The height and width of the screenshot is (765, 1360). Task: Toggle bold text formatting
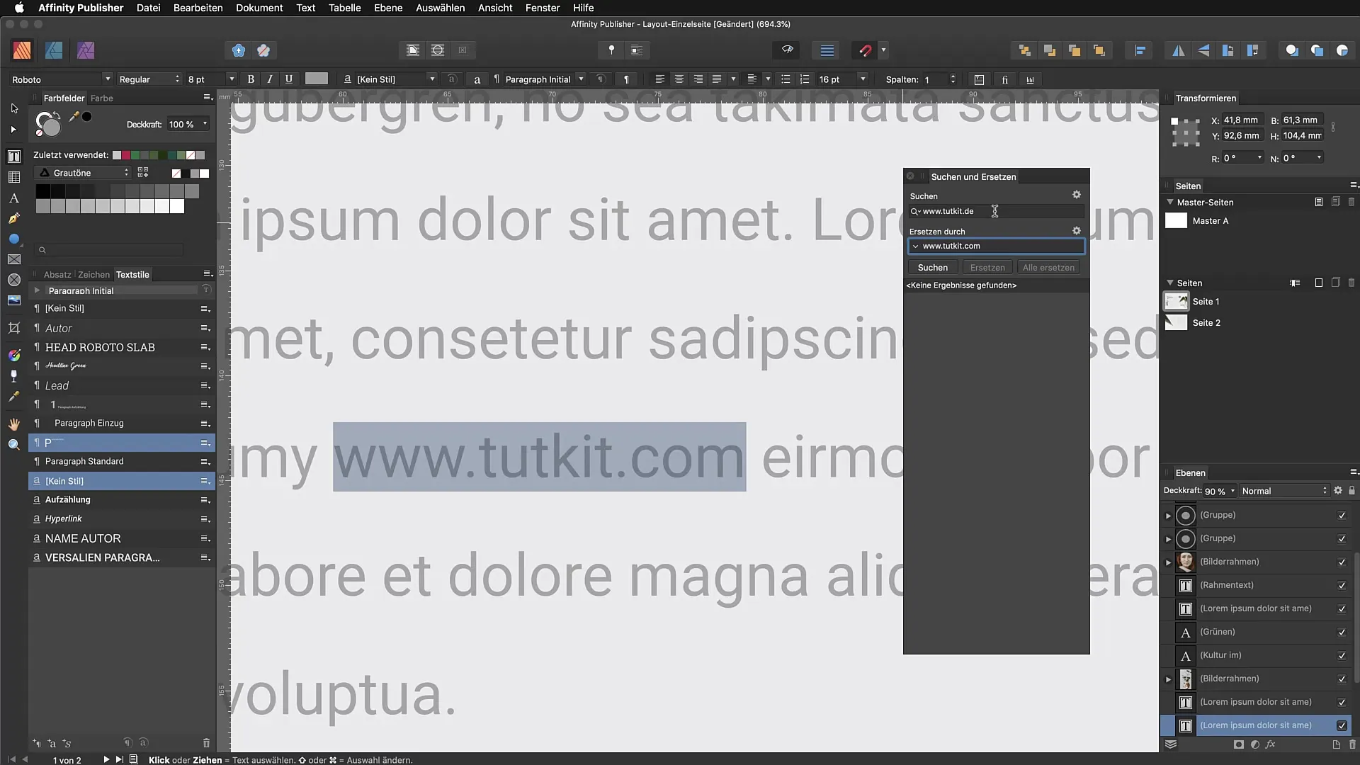pyautogui.click(x=251, y=79)
